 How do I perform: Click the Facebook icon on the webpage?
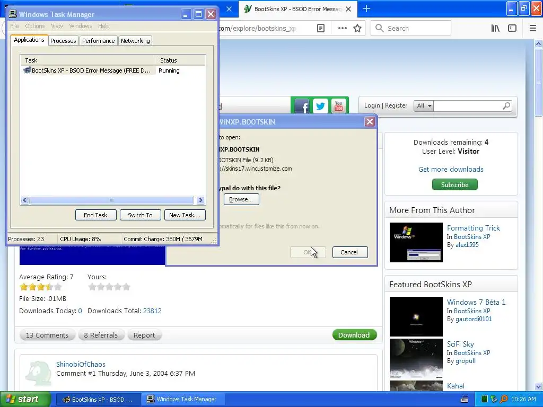coord(302,106)
